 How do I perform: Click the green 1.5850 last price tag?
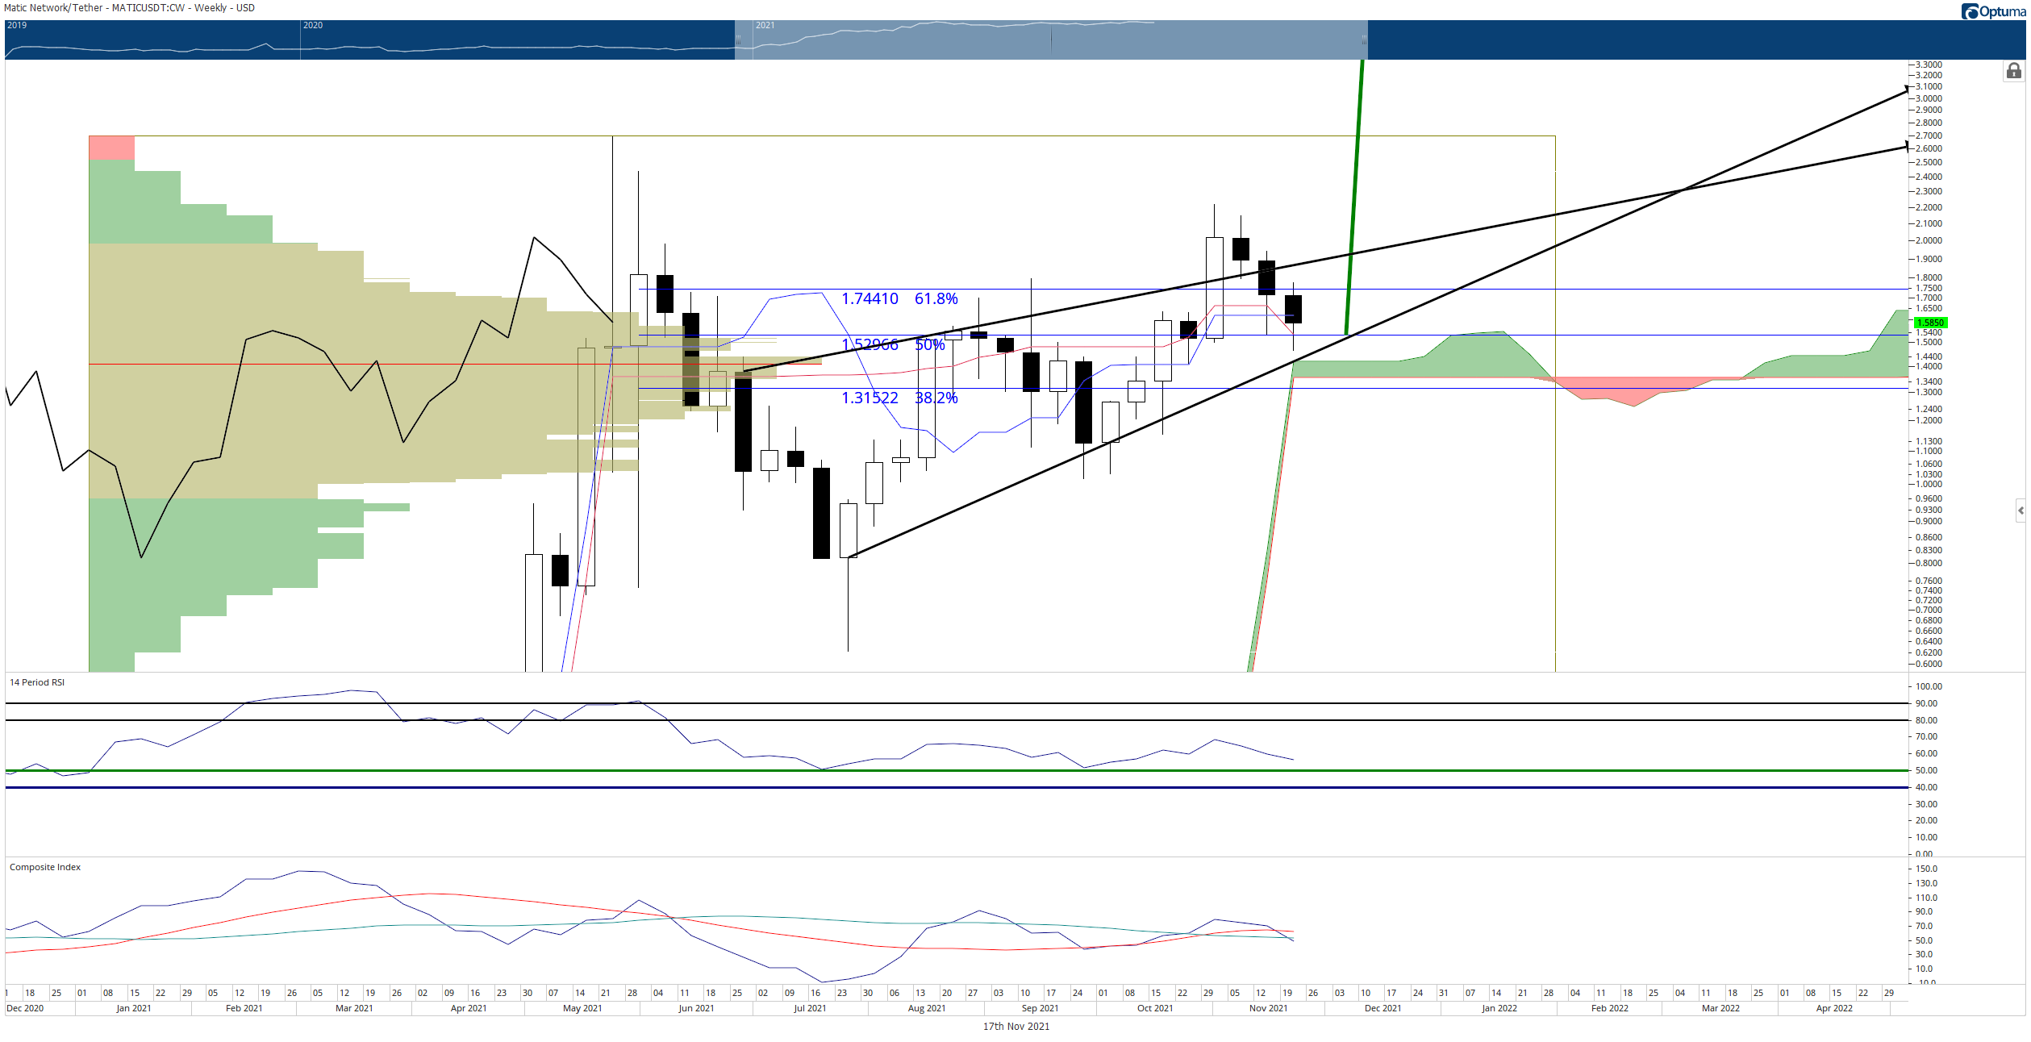pyautogui.click(x=1930, y=323)
